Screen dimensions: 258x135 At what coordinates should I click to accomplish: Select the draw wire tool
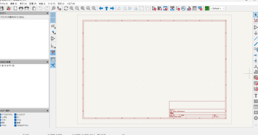pos(255,39)
